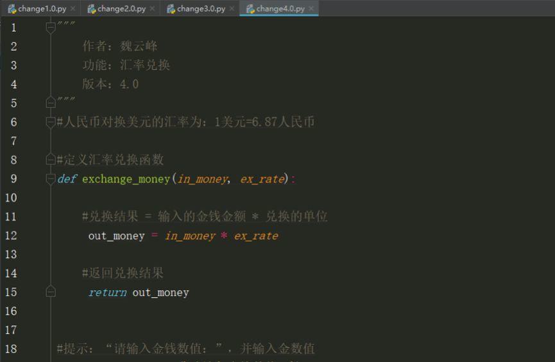Viewport: 555px width, 362px height.
Task: Click the Python file icon on change3.0.py tab
Action: tap(171, 9)
